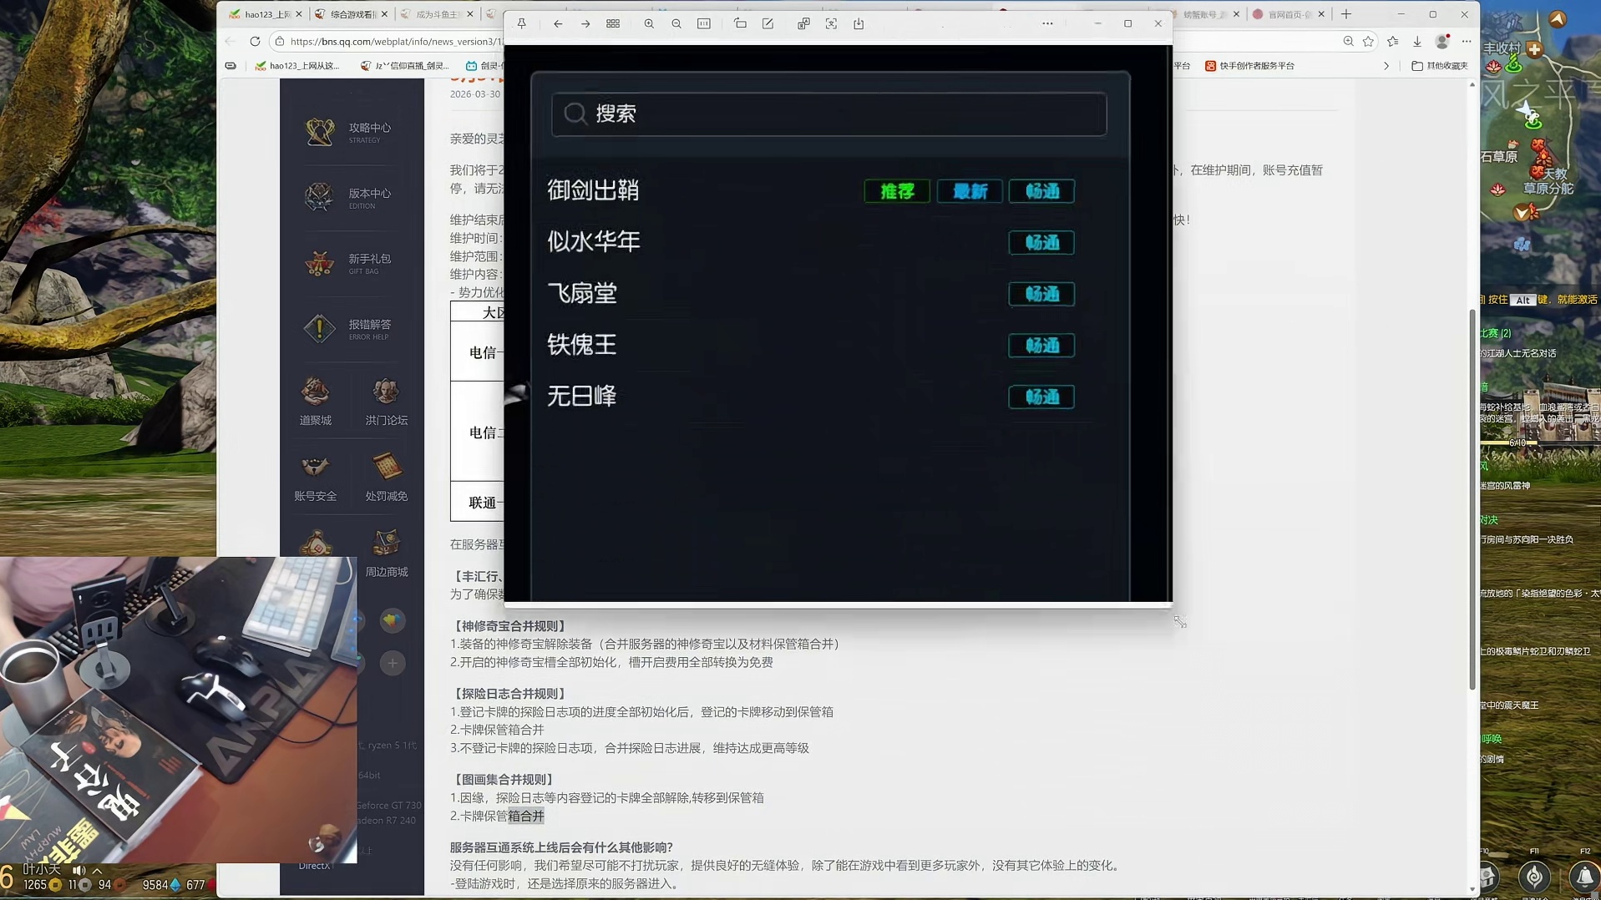Refresh the browser page

point(255,42)
